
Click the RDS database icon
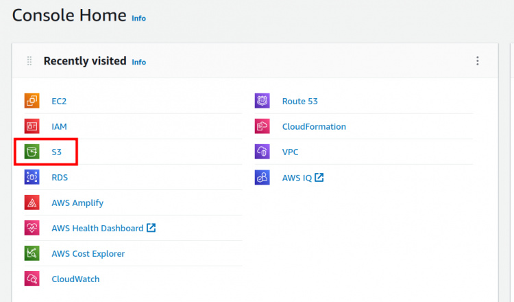coord(32,177)
